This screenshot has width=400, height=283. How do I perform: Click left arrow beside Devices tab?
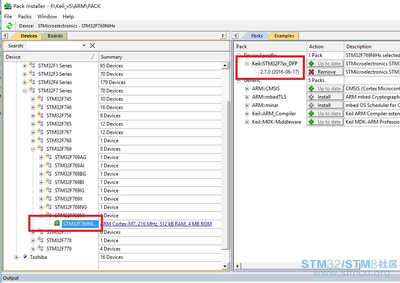coord(5,35)
